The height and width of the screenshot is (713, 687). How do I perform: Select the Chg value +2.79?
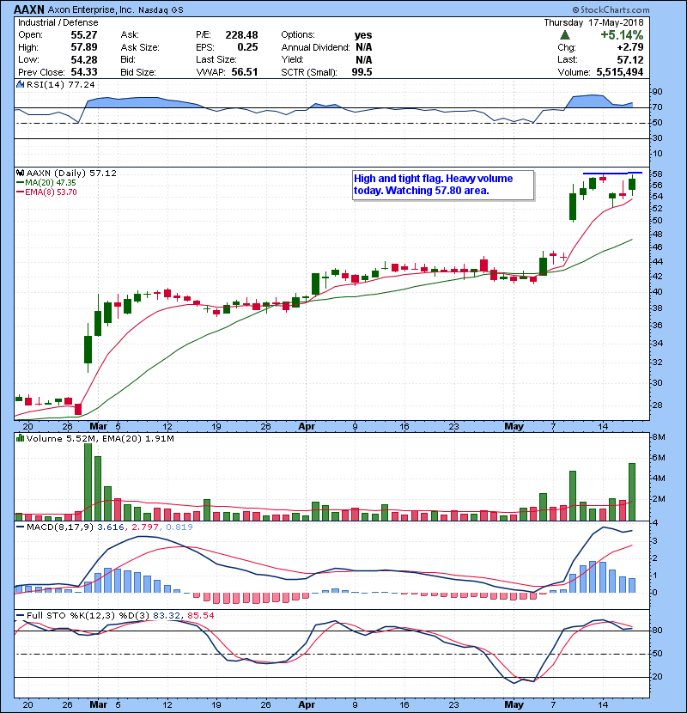click(x=630, y=47)
